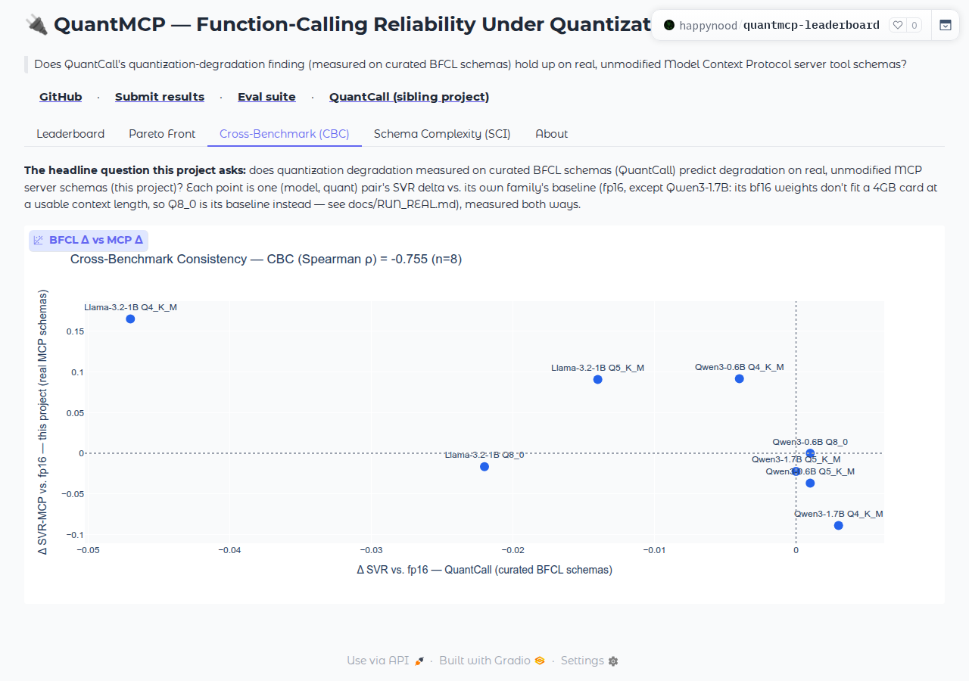Click the Llama-3.2-1B Q8_0 data point
This screenshot has width=969, height=681.
pos(484,467)
